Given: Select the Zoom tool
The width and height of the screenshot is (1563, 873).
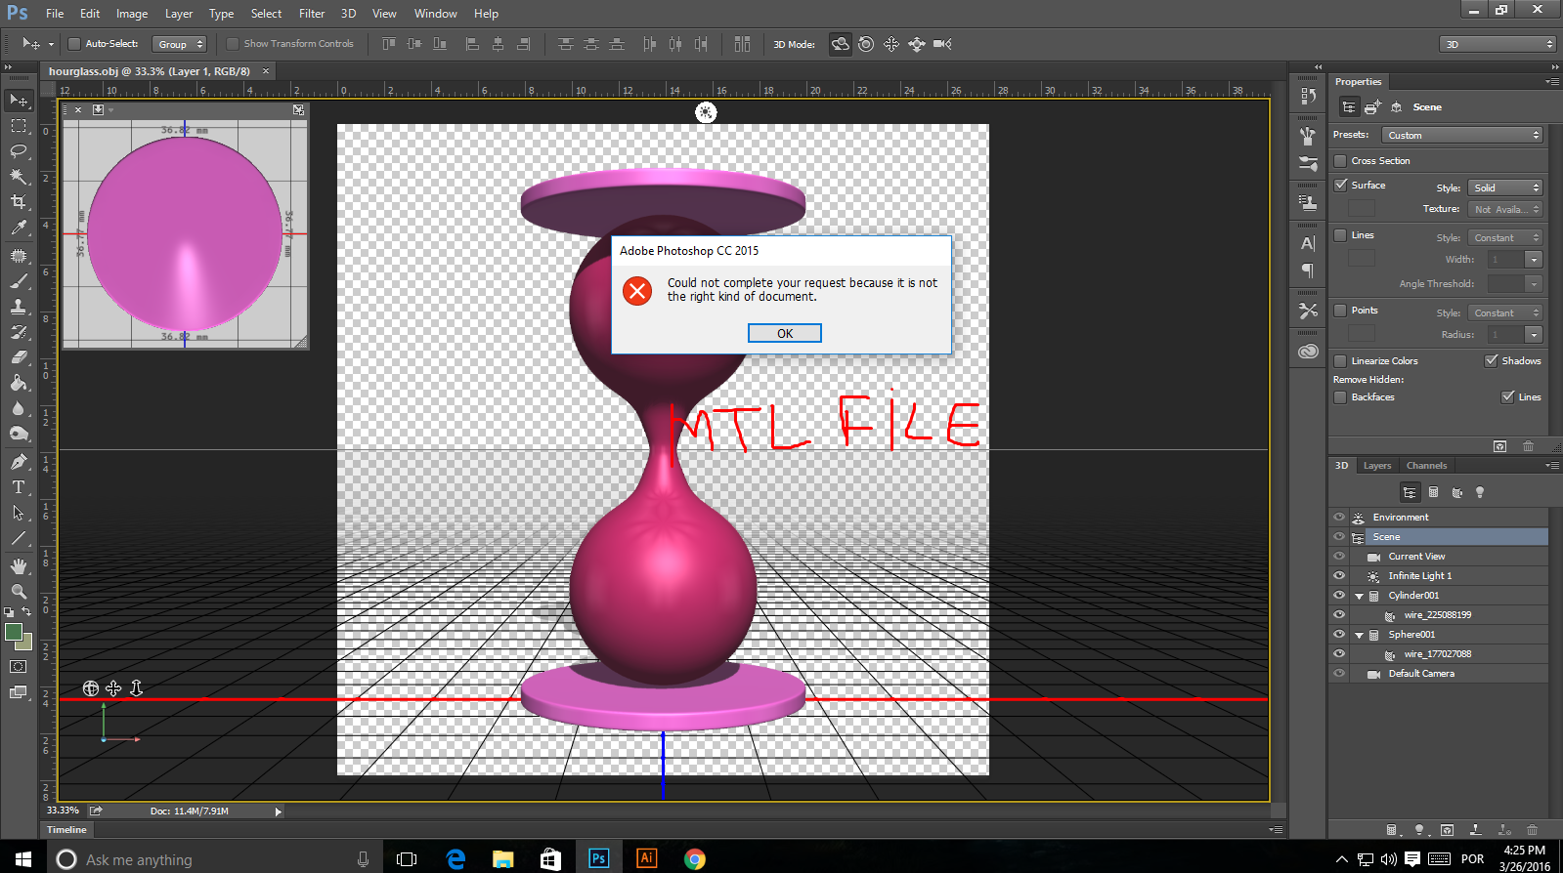Looking at the screenshot, I should tap(19, 592).
